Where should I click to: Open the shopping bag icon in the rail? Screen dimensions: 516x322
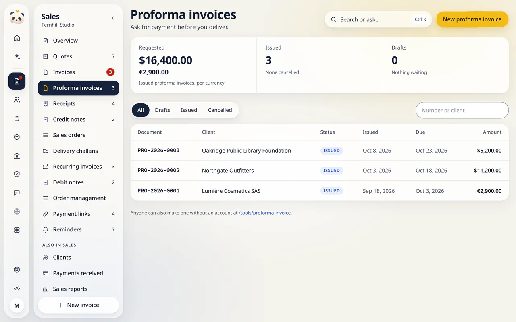click(17, 118)
